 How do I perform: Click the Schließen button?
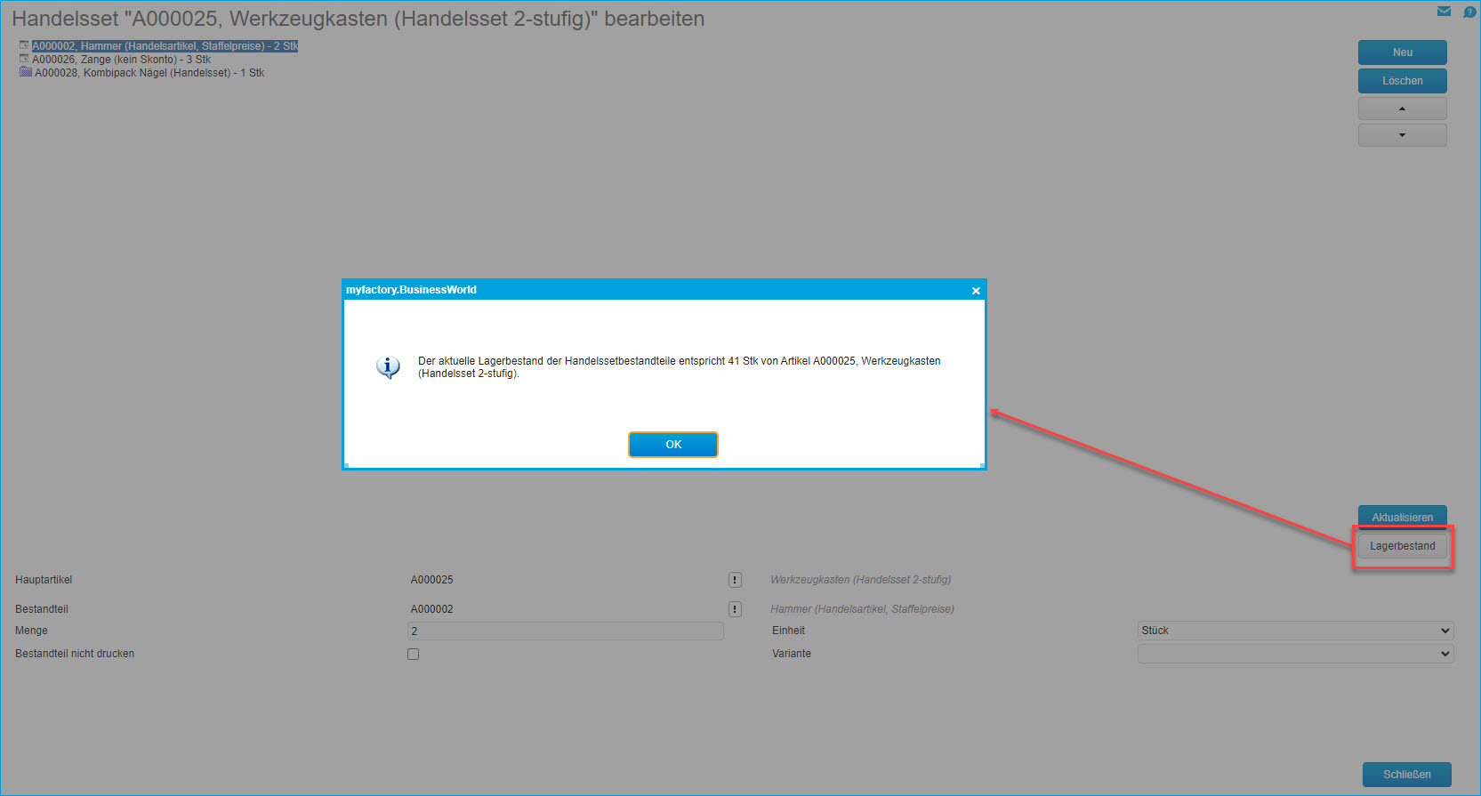coord(1407,775)
